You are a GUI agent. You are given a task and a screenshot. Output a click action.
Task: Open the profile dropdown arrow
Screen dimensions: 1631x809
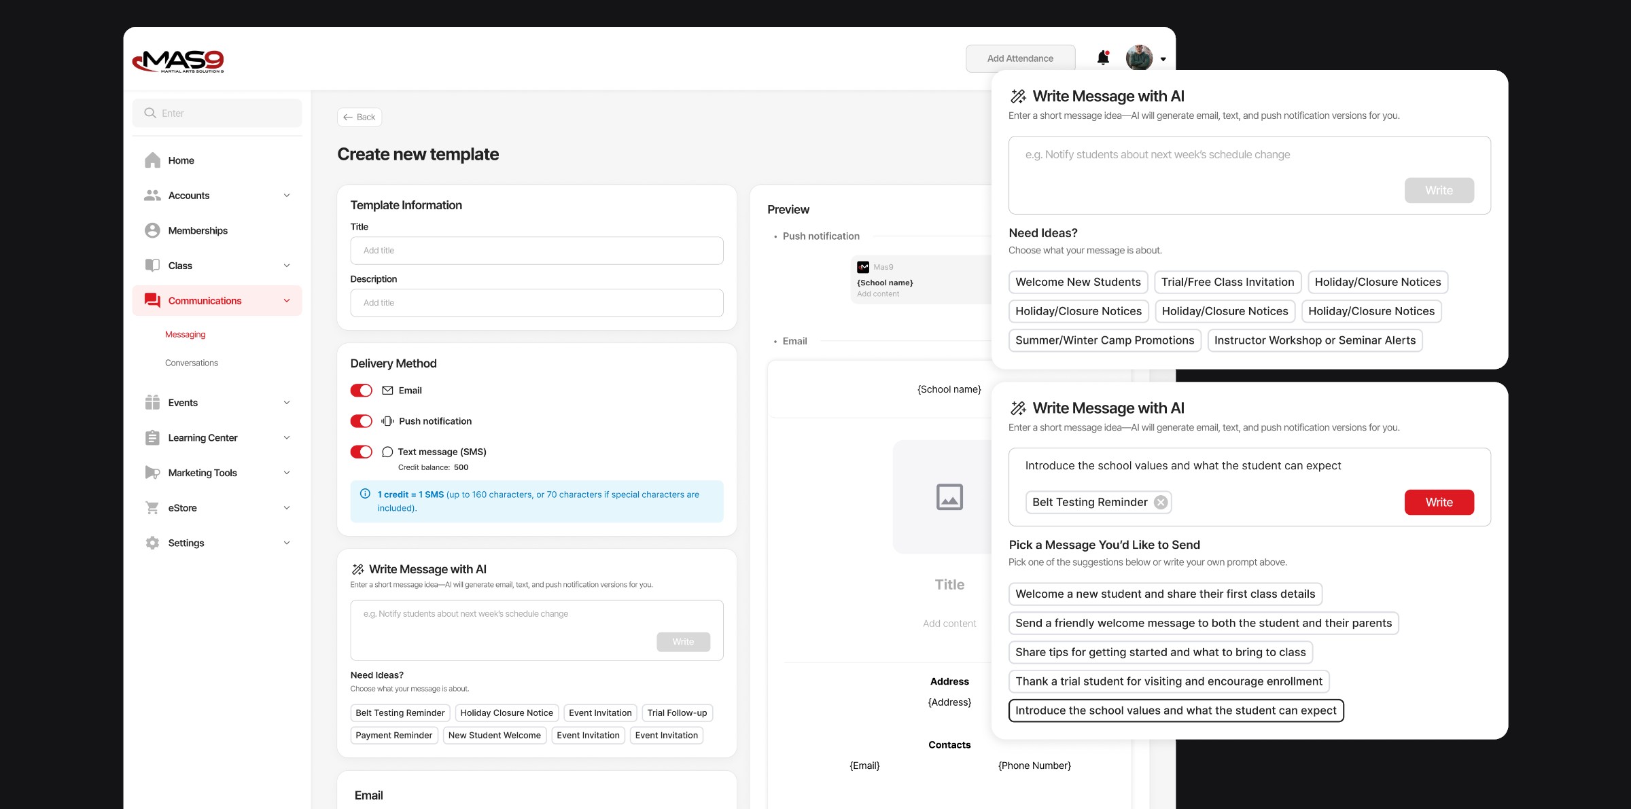[x=1163, y=59]
